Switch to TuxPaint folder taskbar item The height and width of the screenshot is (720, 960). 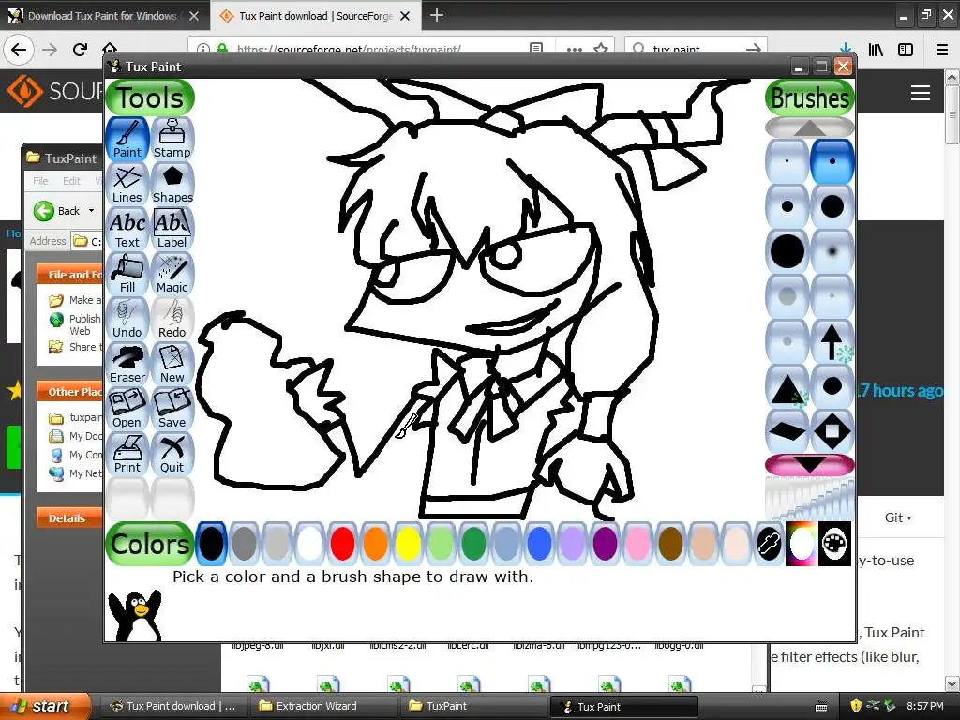[473, 706]
